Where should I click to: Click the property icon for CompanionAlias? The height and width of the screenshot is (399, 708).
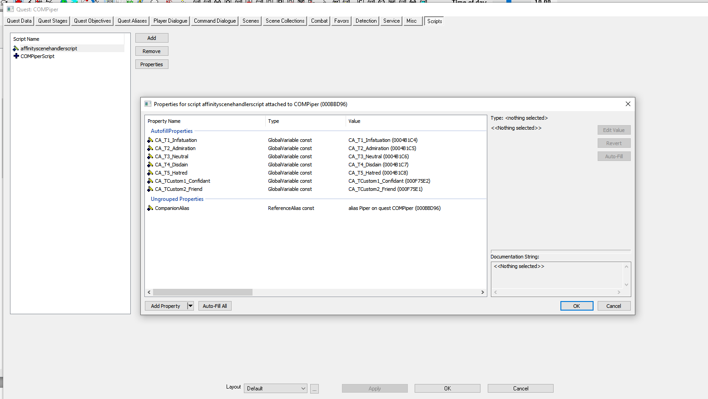pos(150,208)
